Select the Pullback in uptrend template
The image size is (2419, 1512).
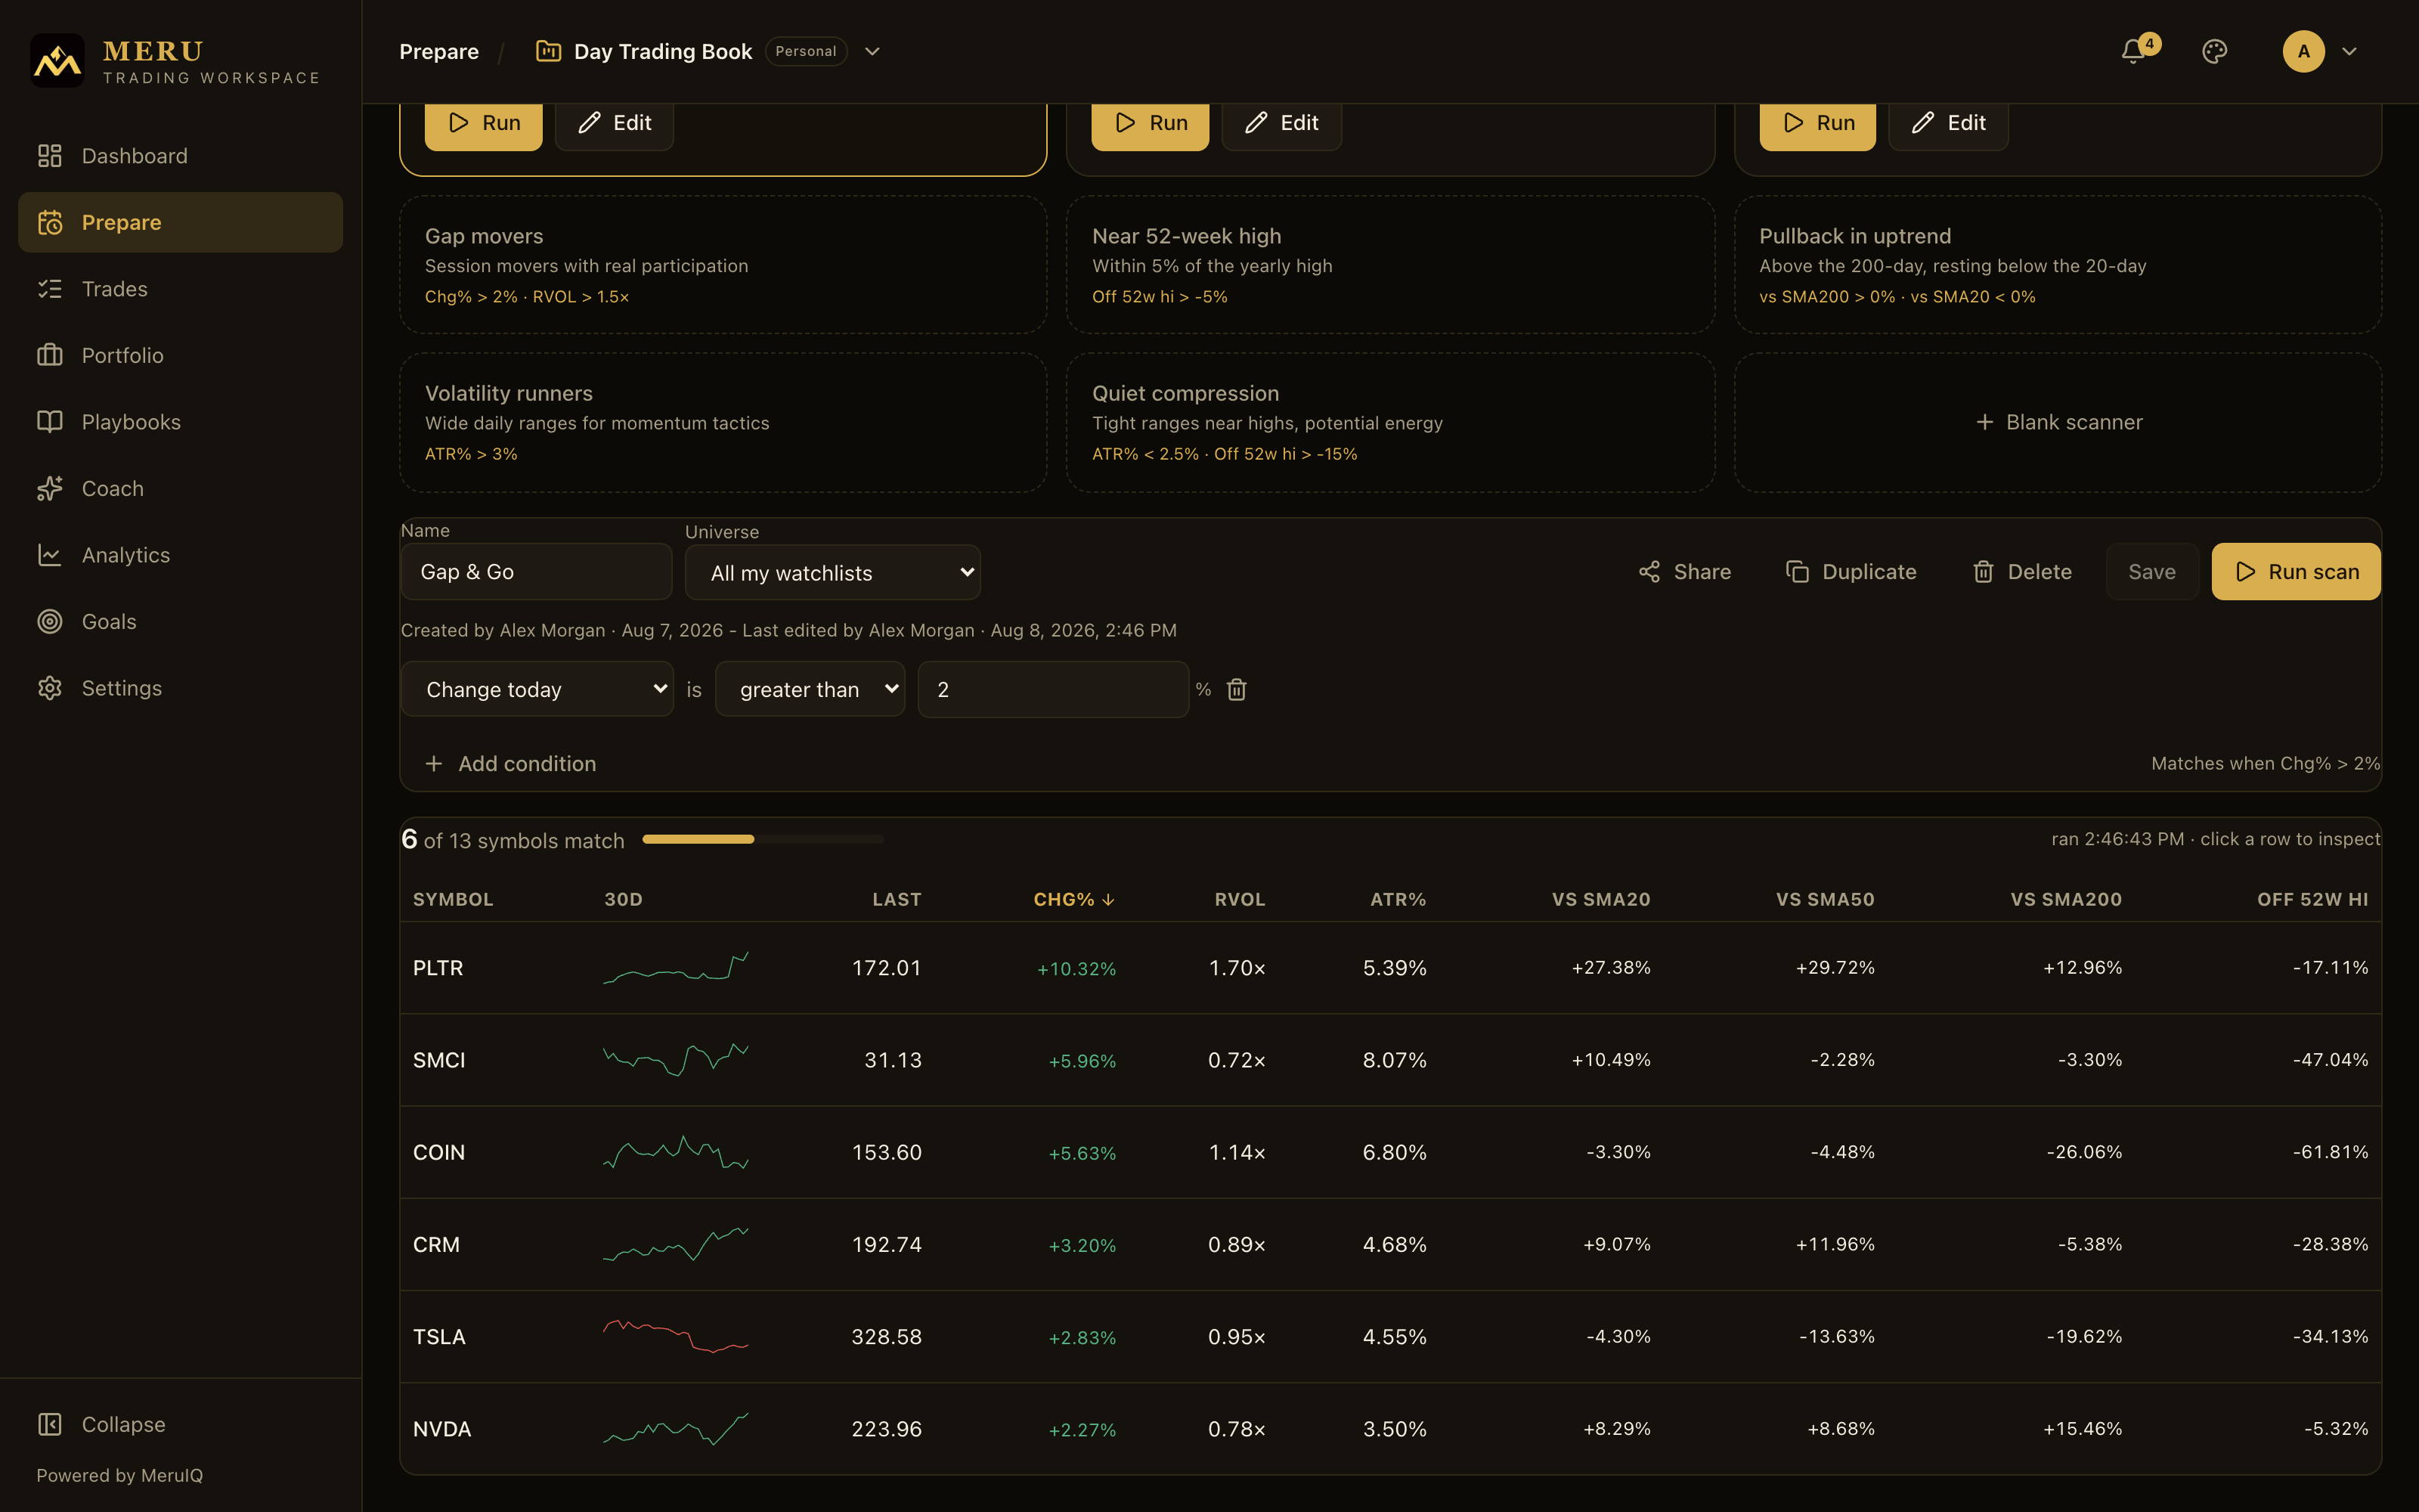click(x=2057, y=265)
